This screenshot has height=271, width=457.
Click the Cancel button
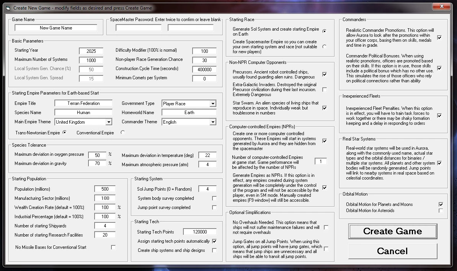[x=393, y=251]
